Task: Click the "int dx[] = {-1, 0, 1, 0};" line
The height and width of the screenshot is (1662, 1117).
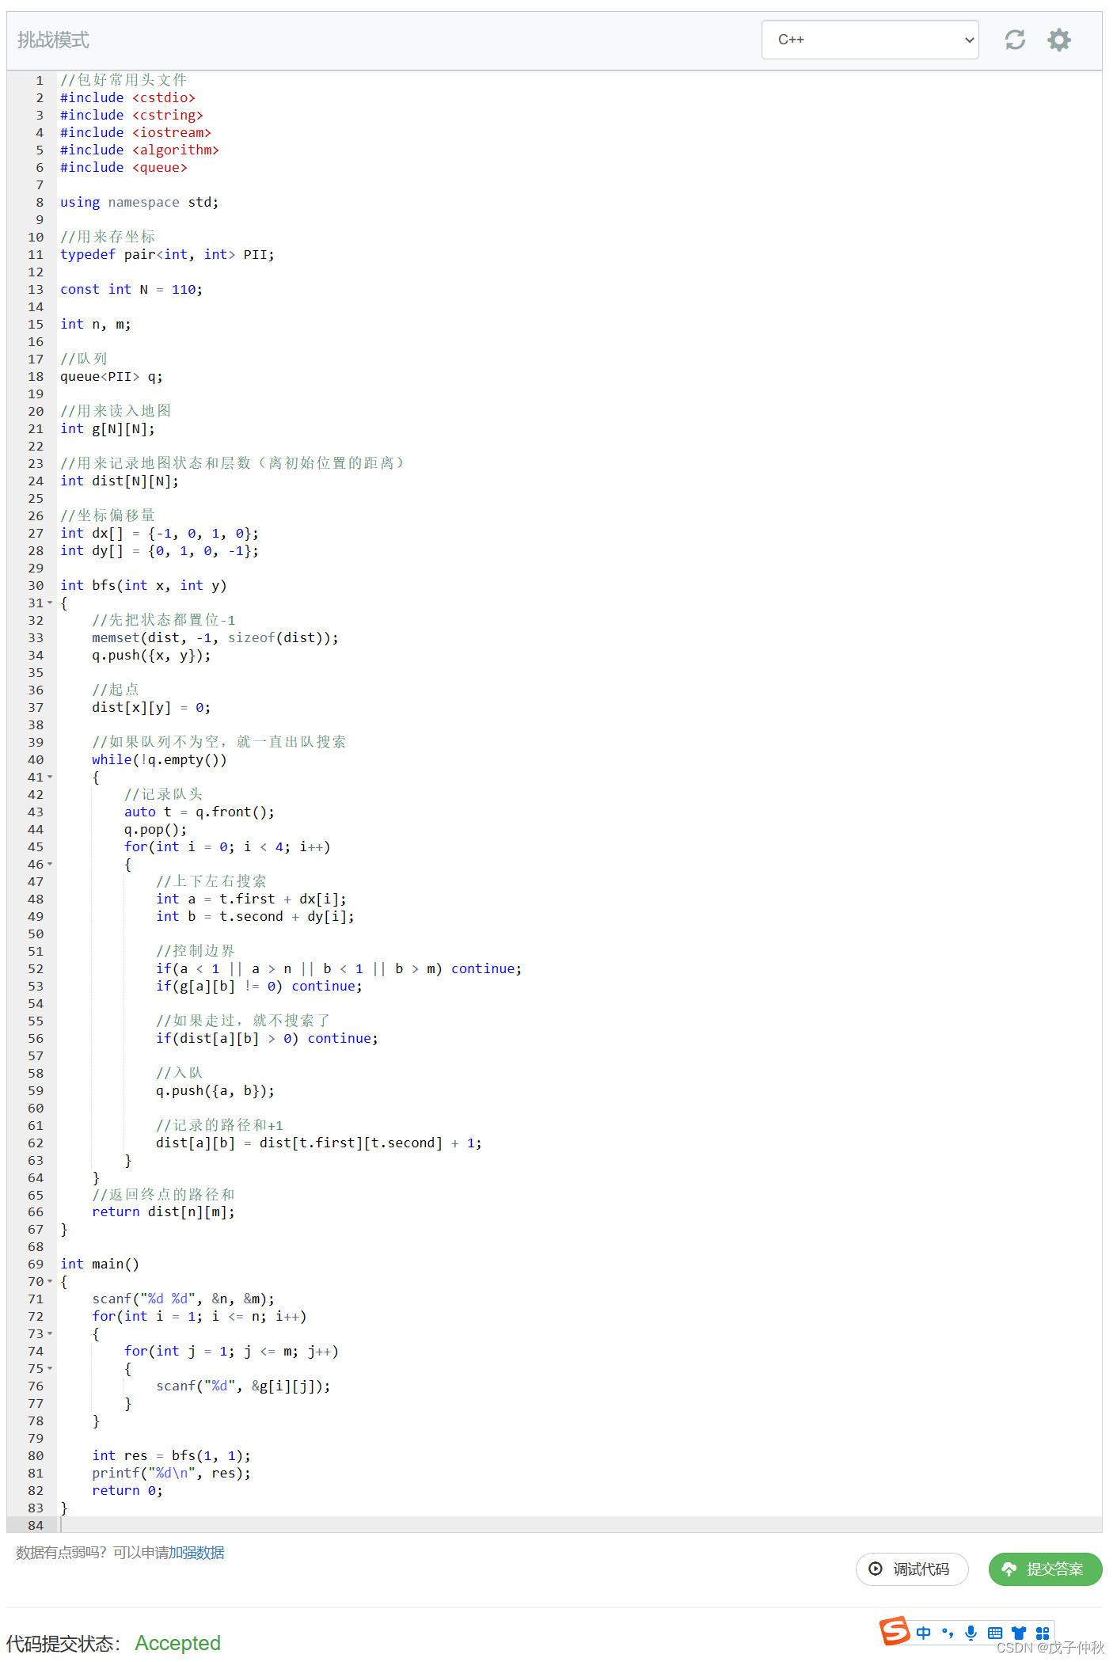Action: (x=159, y=534)
